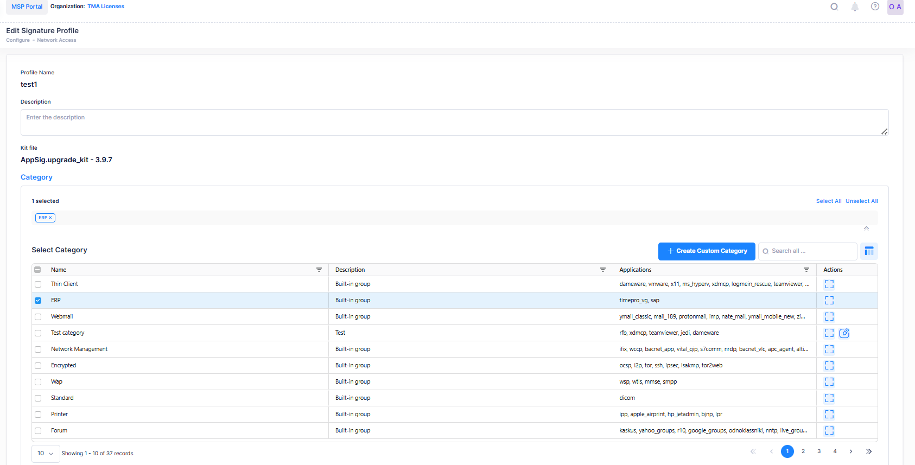The image size is (915, 465).
Task: Remove the ERP selected tag
Action: (50, 218)
